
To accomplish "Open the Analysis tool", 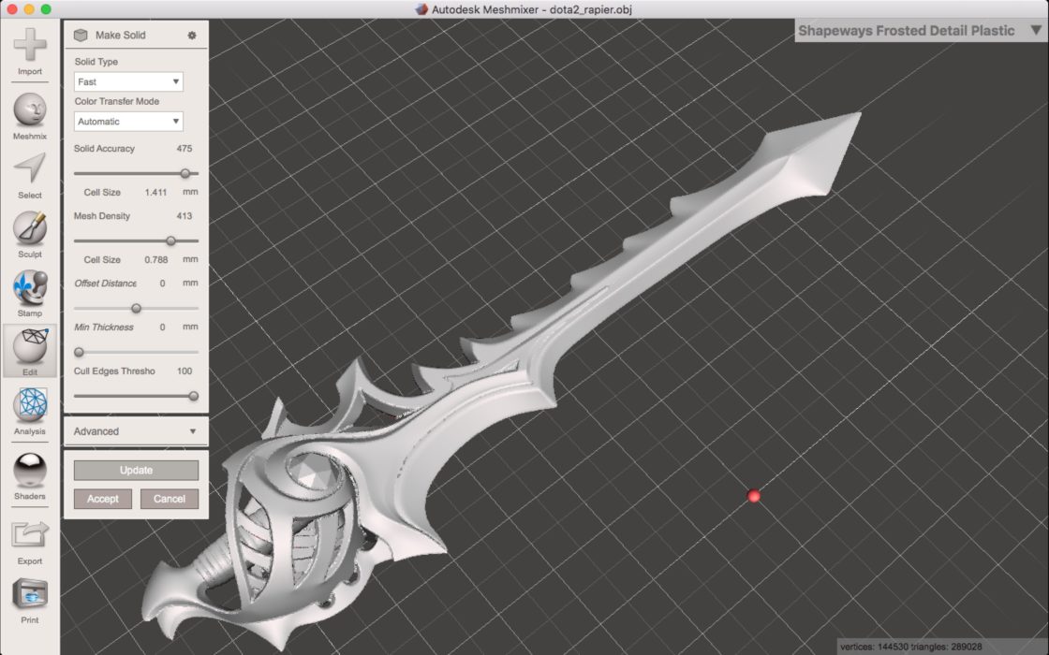I will [30, 407].
